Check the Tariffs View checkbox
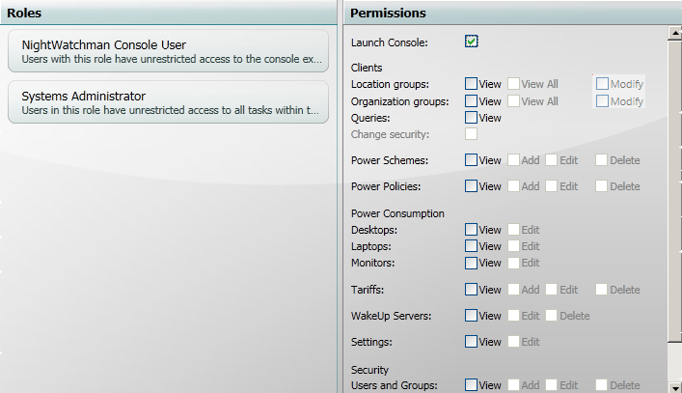Viewport: 682px width, 393px height. pyautogui.click(x=471, y=289)
